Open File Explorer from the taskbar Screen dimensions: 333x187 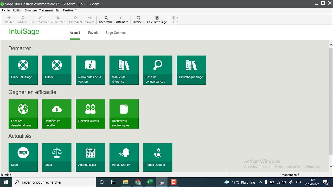(126, 182)
